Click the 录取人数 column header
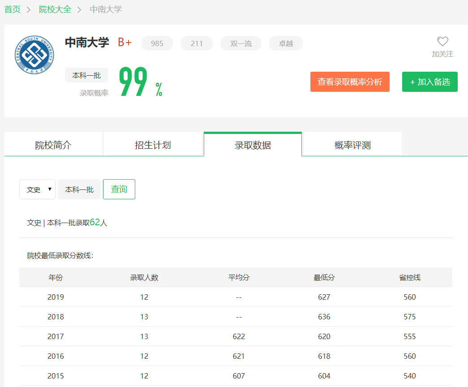The width and height of the screenshot is (468, 387). click(x=144, y=277)
